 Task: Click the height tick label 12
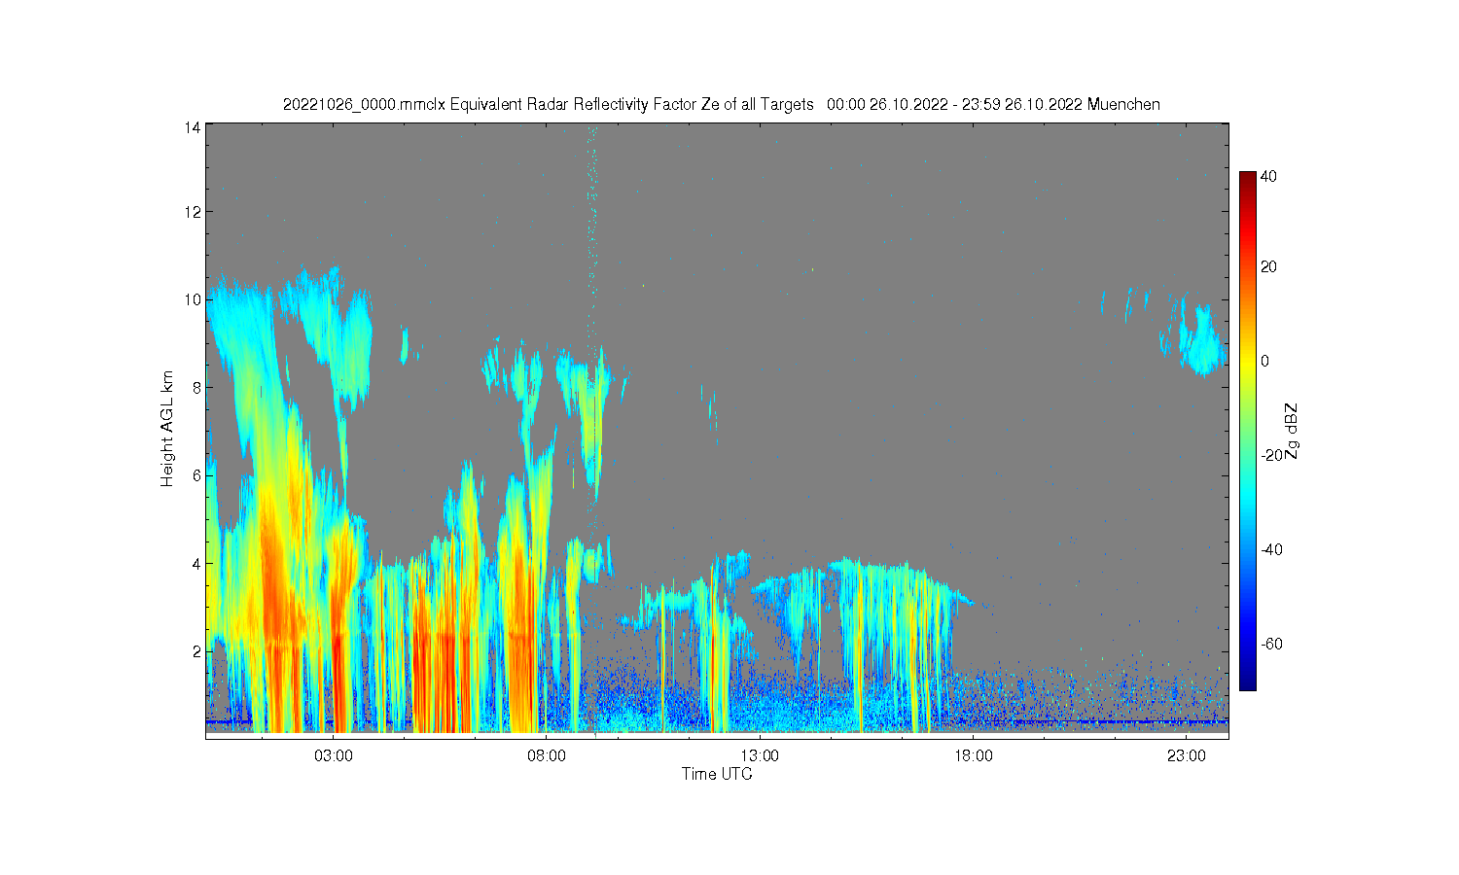pyautogui.click(x=193, y=212)
